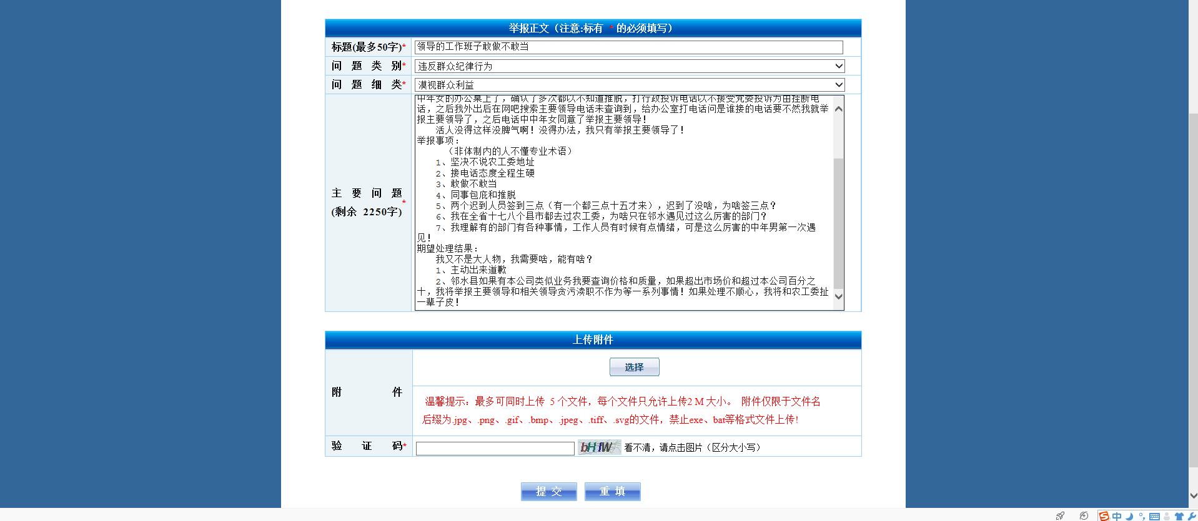Click the page vertical scrollbar thumb

pos(1193,290)
